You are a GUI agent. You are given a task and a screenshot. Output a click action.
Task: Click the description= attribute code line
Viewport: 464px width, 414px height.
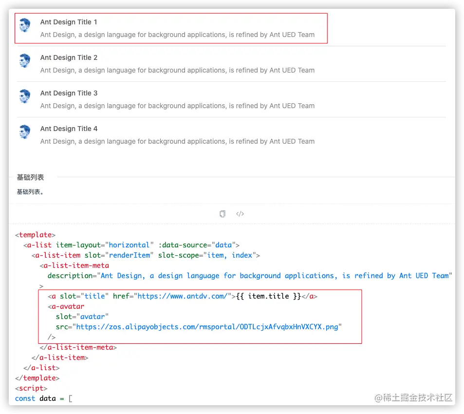250,276
